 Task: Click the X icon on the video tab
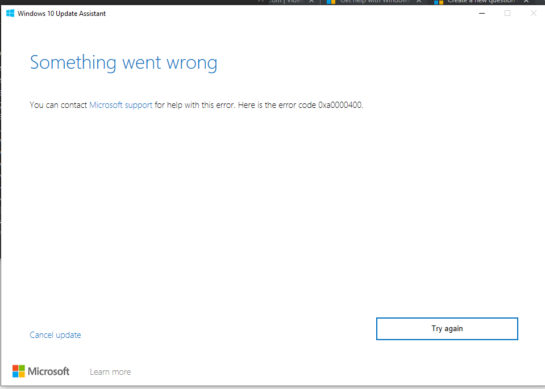(x=311, y=2)
